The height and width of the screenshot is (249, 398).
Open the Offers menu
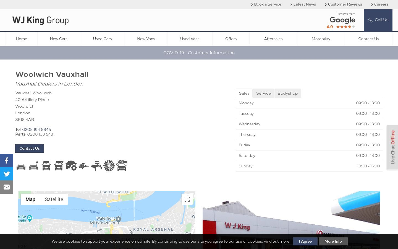(231, 39)
